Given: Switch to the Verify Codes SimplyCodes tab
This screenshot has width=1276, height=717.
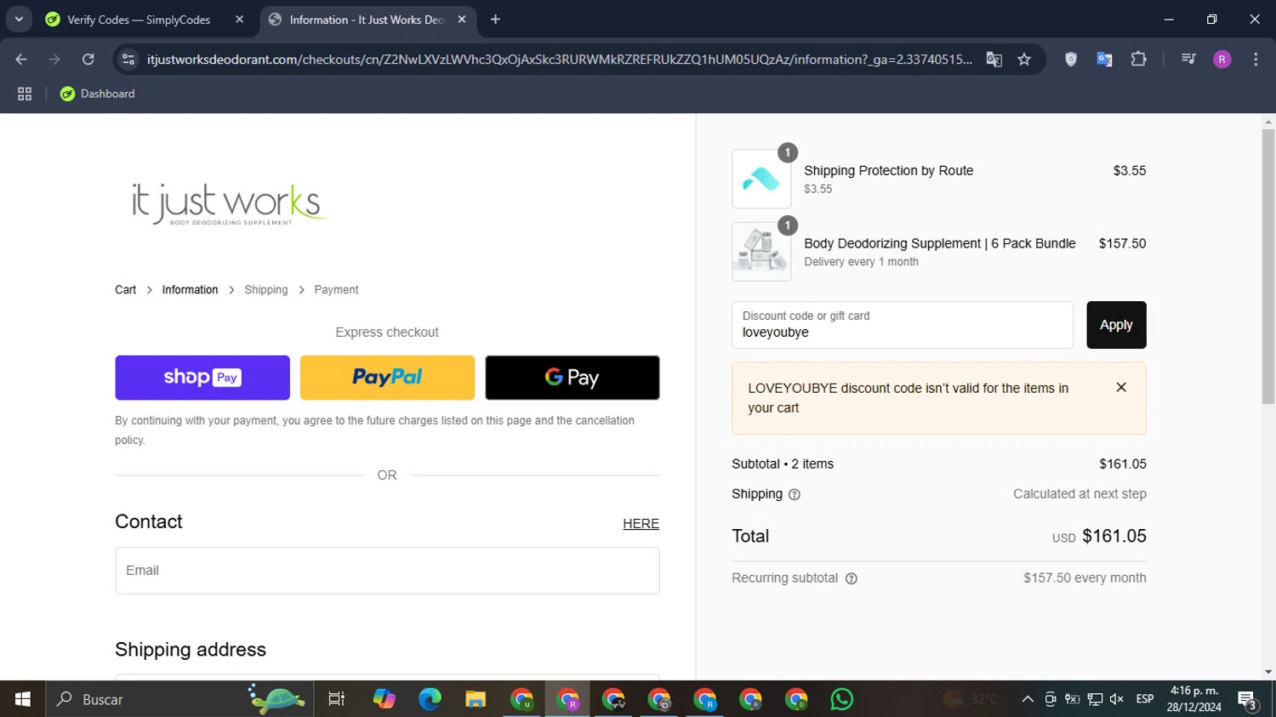Looking at the screenshot, I should [x=139, y=20].
